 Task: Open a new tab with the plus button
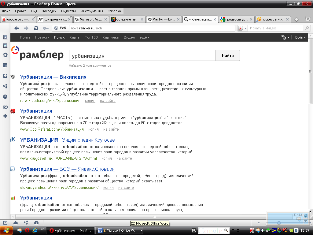[296, 19]
